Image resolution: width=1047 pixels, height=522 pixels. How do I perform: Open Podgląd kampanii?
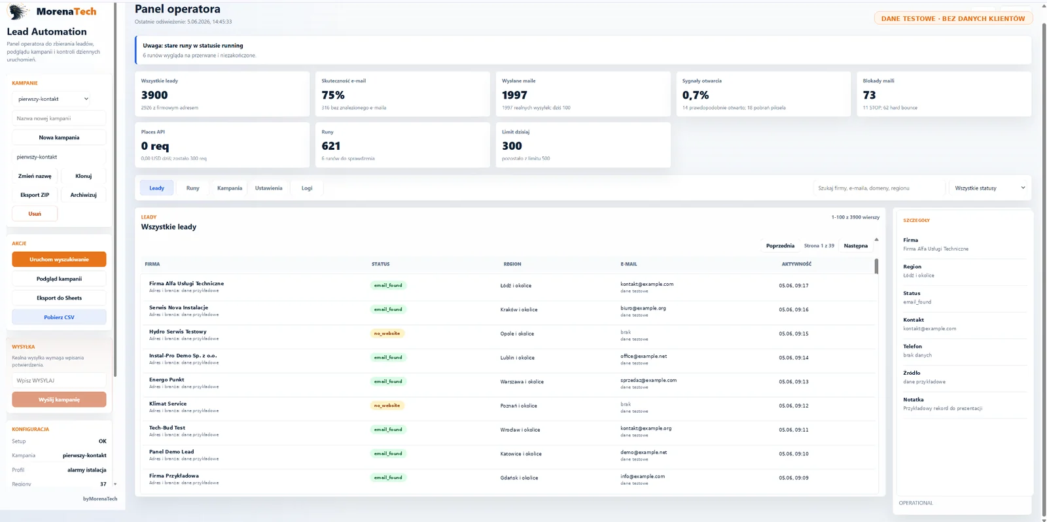coord(59,279)
